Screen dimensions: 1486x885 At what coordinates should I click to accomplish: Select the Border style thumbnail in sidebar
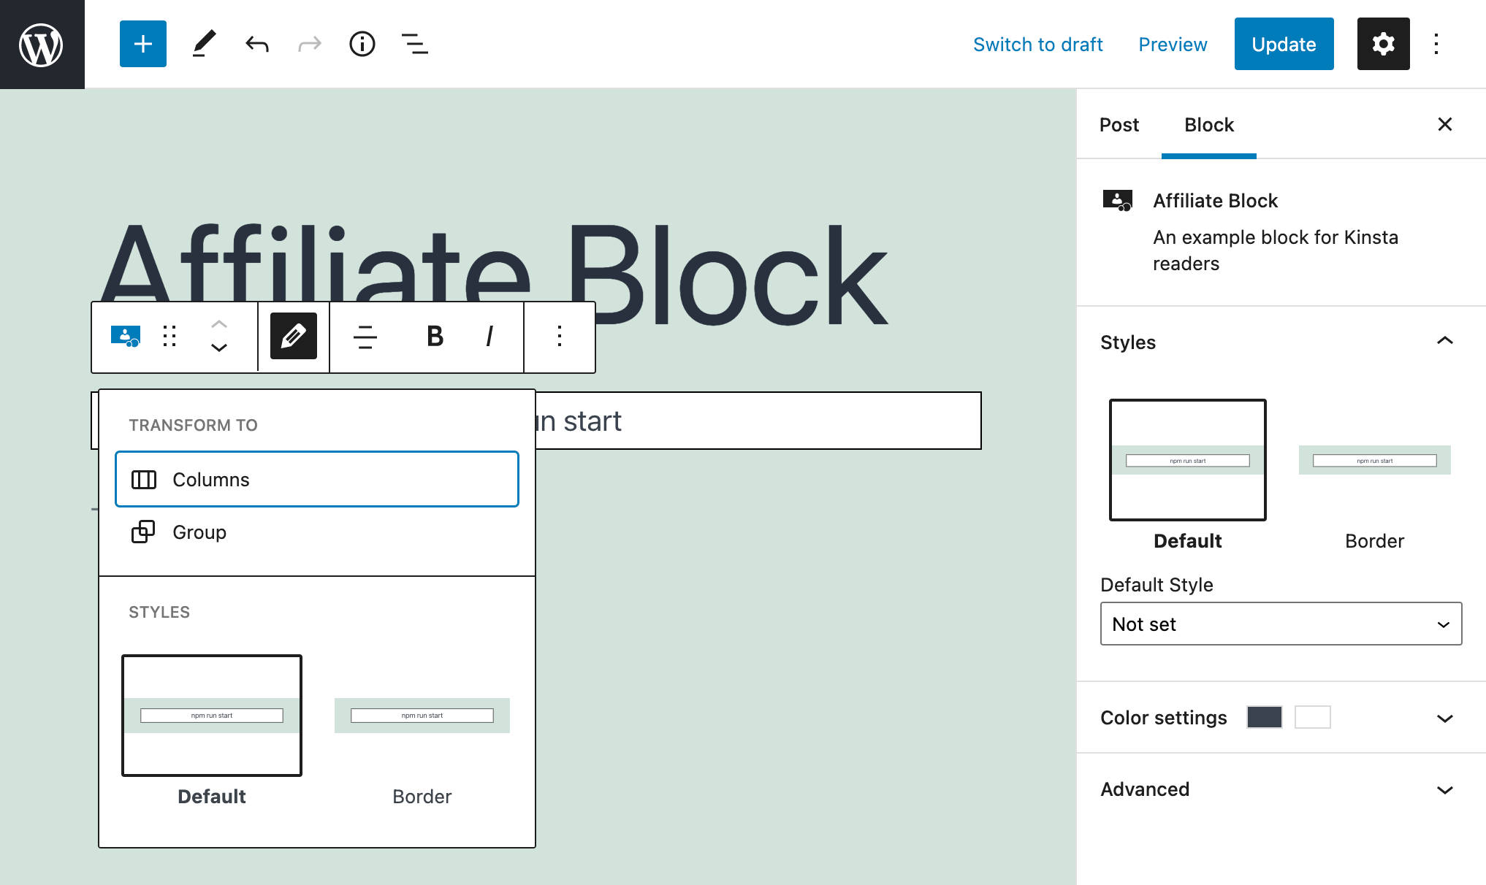1374,461
